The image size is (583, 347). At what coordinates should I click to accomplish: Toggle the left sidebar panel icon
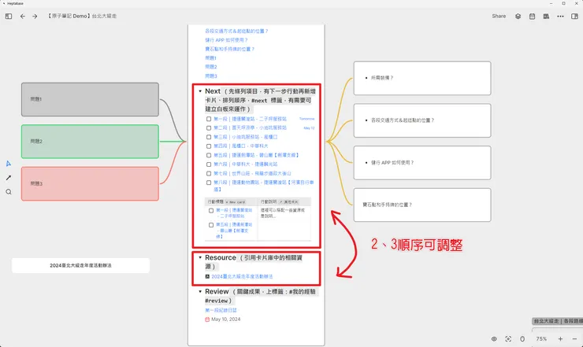9,17
